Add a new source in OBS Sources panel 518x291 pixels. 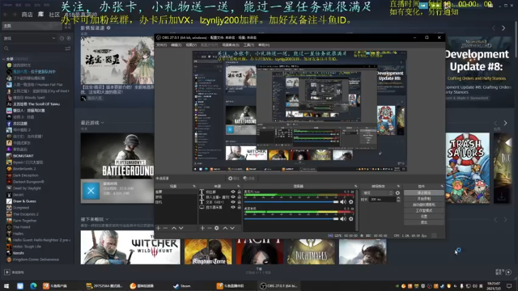(x=202, y=228)
